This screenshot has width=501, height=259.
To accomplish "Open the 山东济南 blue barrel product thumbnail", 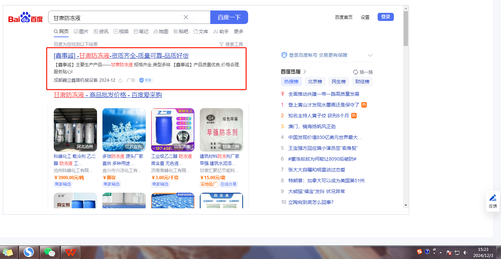I will tap(173, 130).
